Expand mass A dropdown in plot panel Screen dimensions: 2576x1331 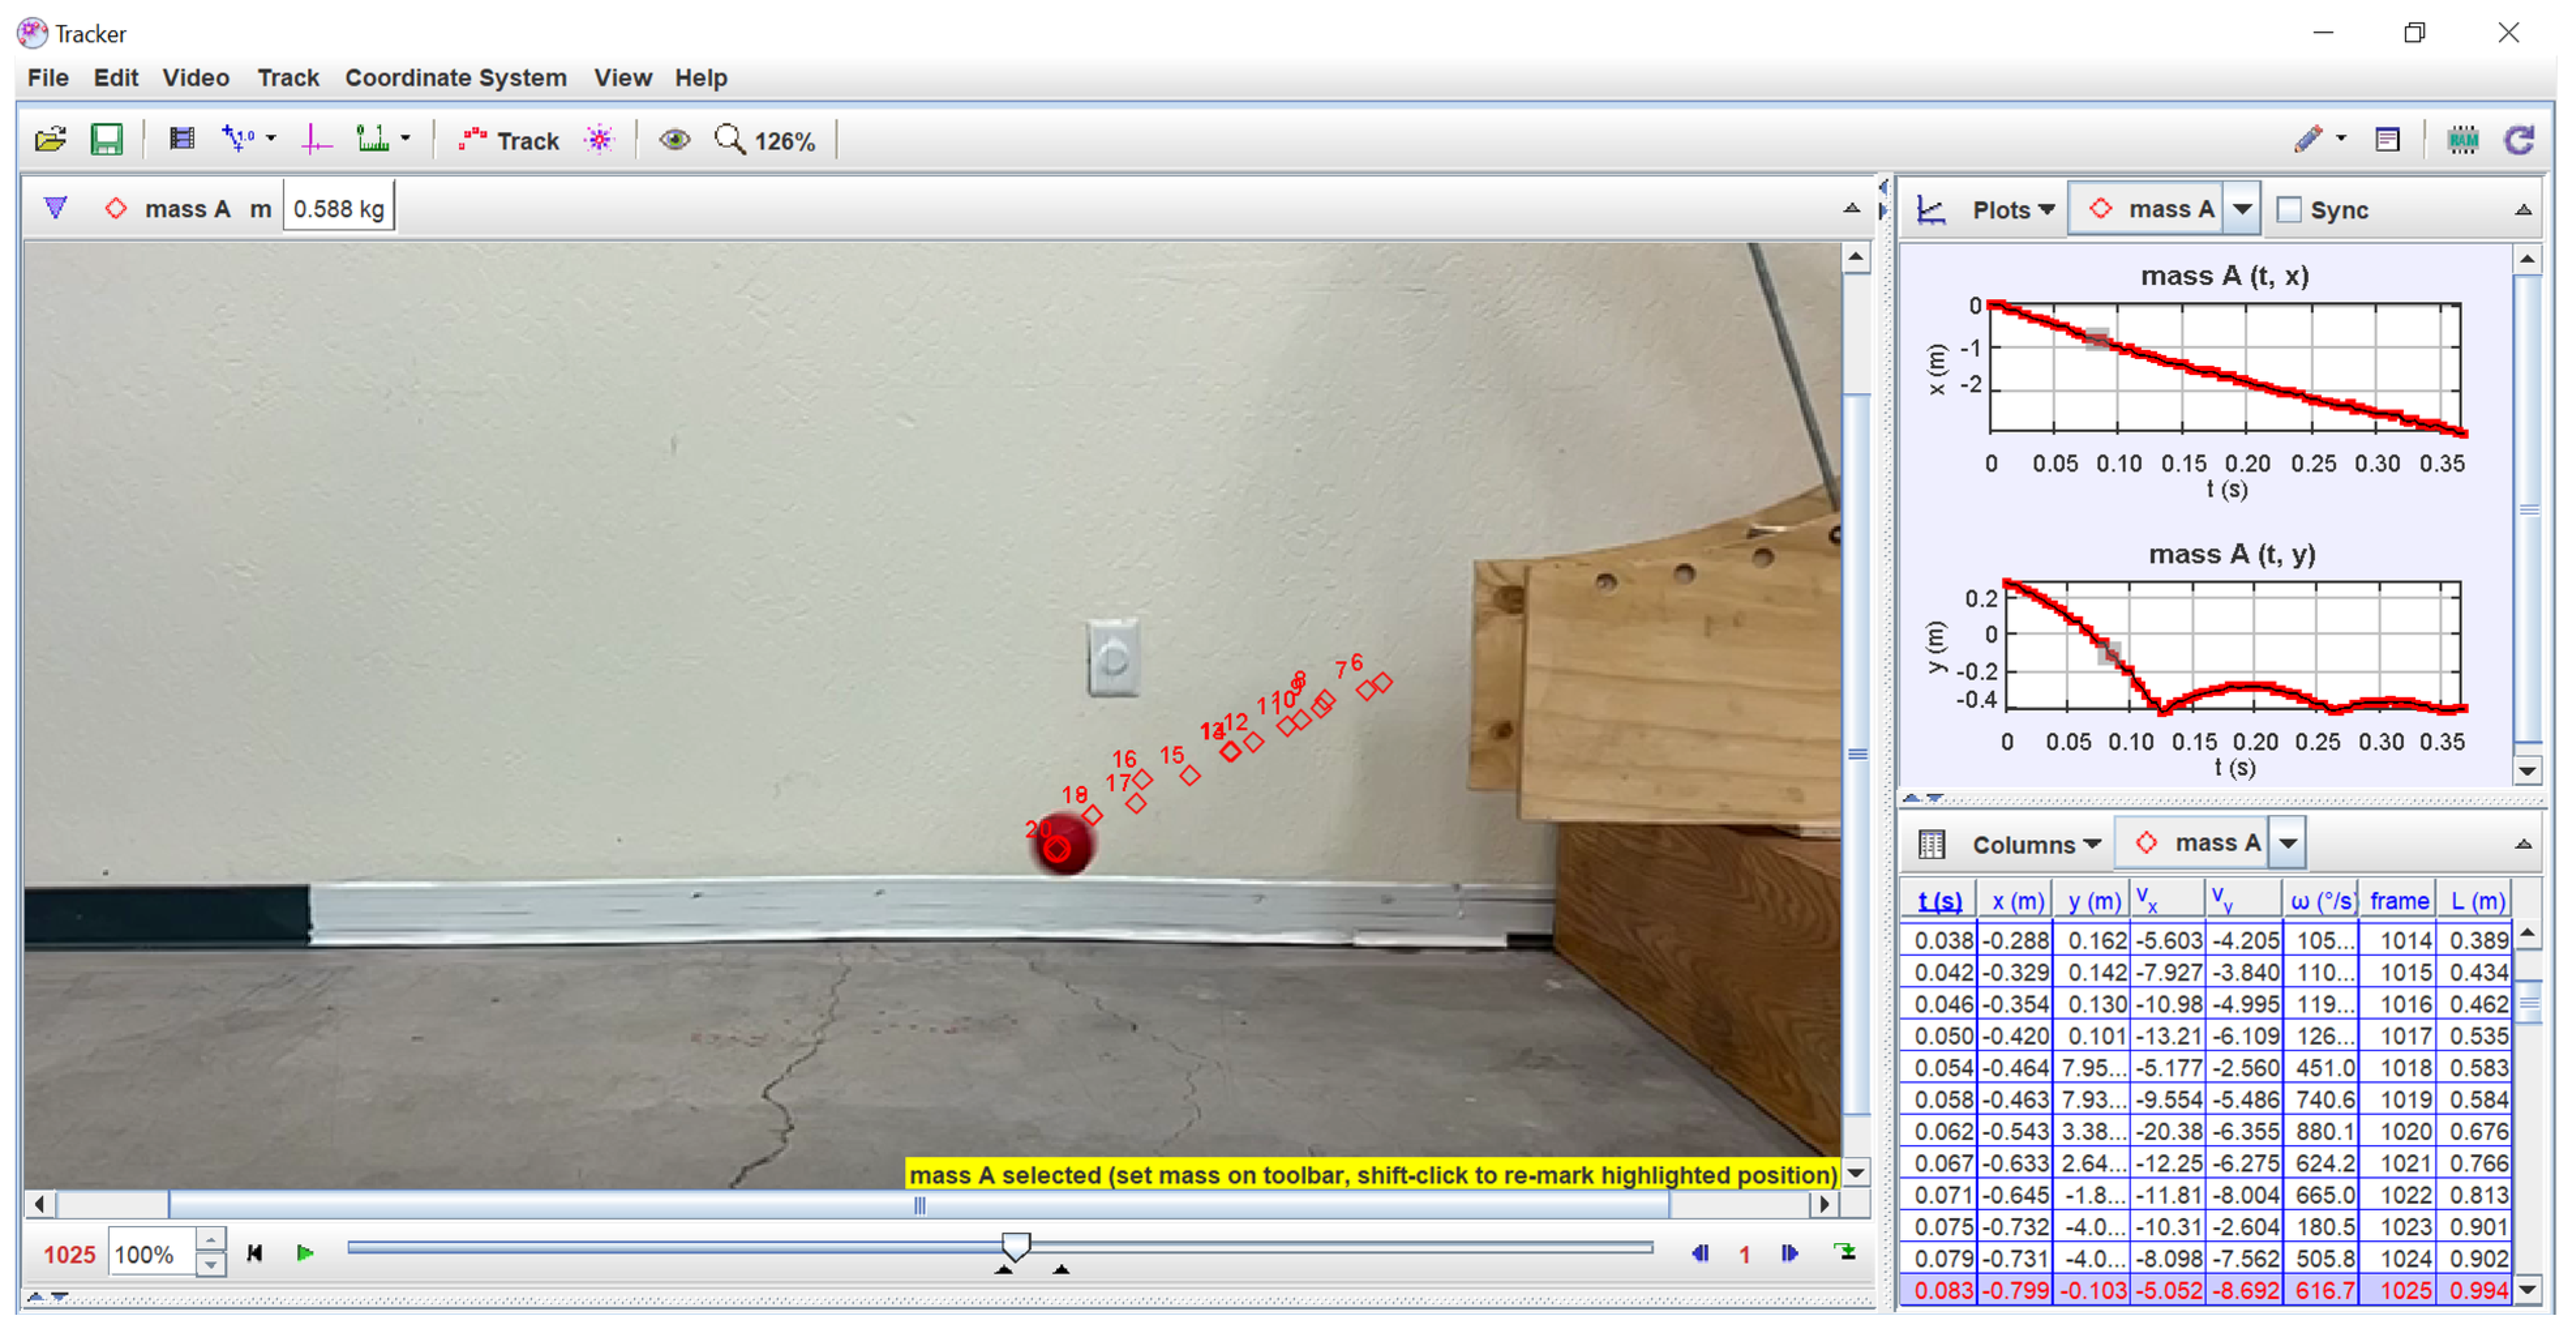pyautogui.click(x=2243, y=210)
